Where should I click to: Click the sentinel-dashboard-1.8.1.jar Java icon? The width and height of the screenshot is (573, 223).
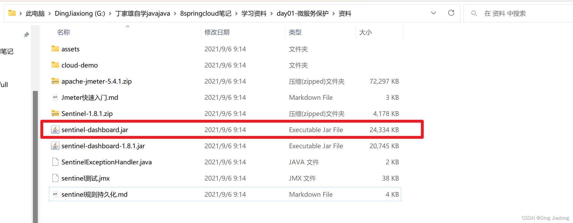[x=55, y=146]
